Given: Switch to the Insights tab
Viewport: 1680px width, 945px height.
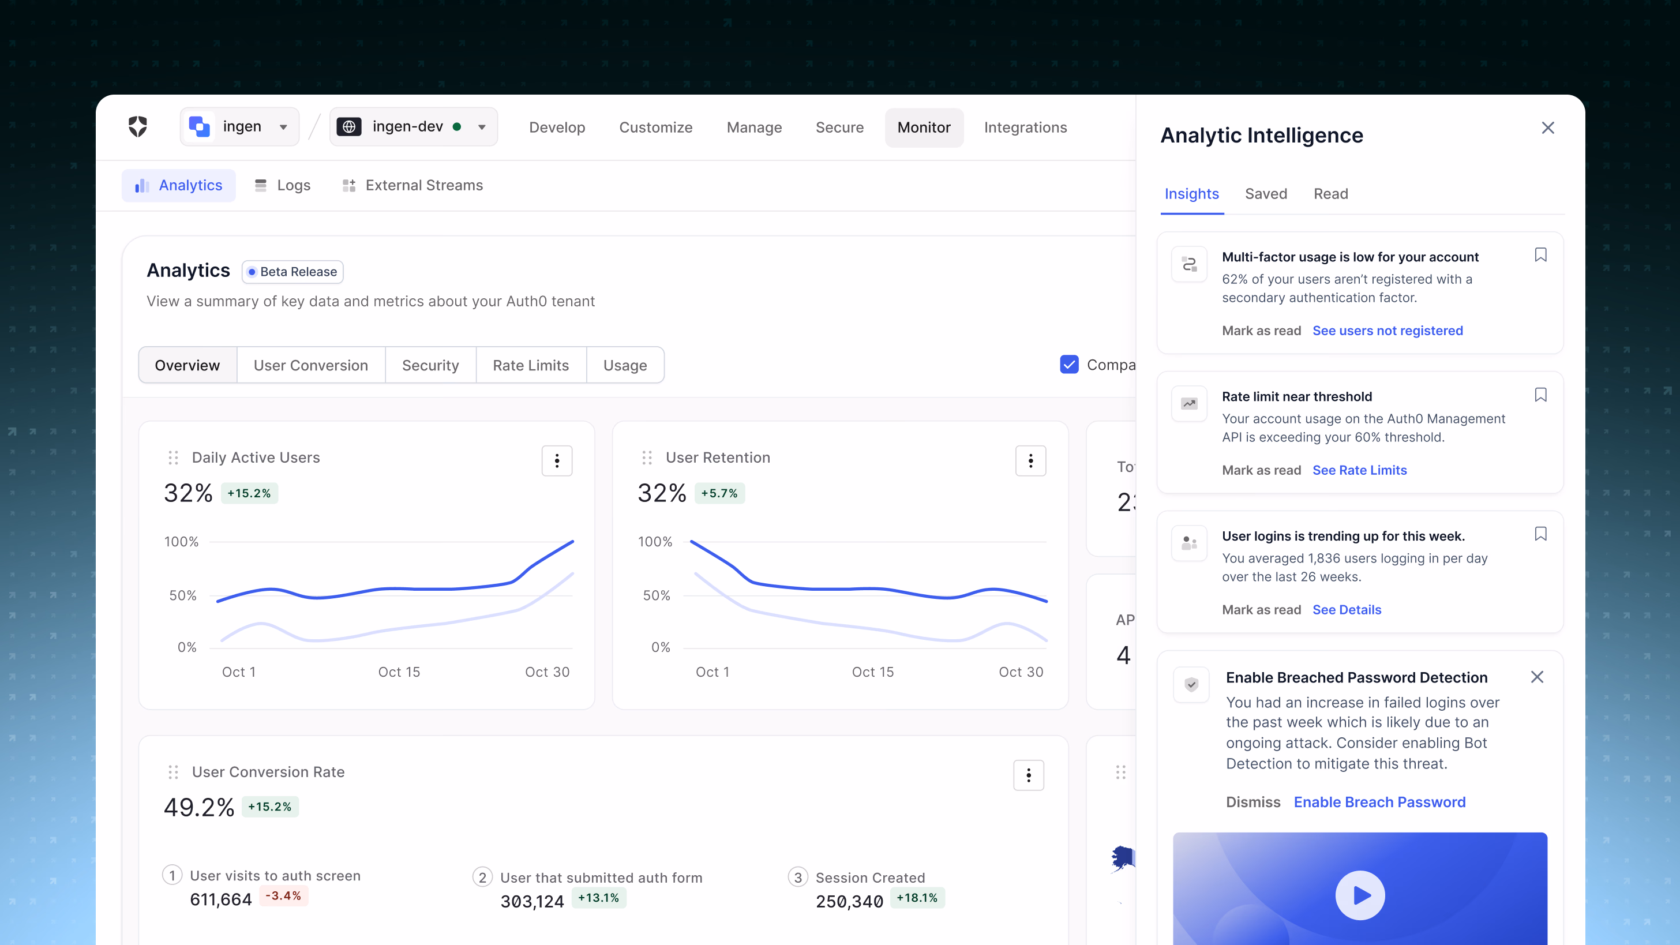Looking at the screenshot, I should click(1191, 194).
